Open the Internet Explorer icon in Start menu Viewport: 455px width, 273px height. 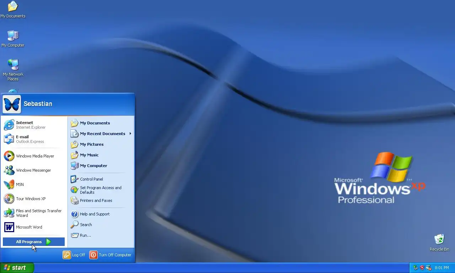click(x=9, y=125)
